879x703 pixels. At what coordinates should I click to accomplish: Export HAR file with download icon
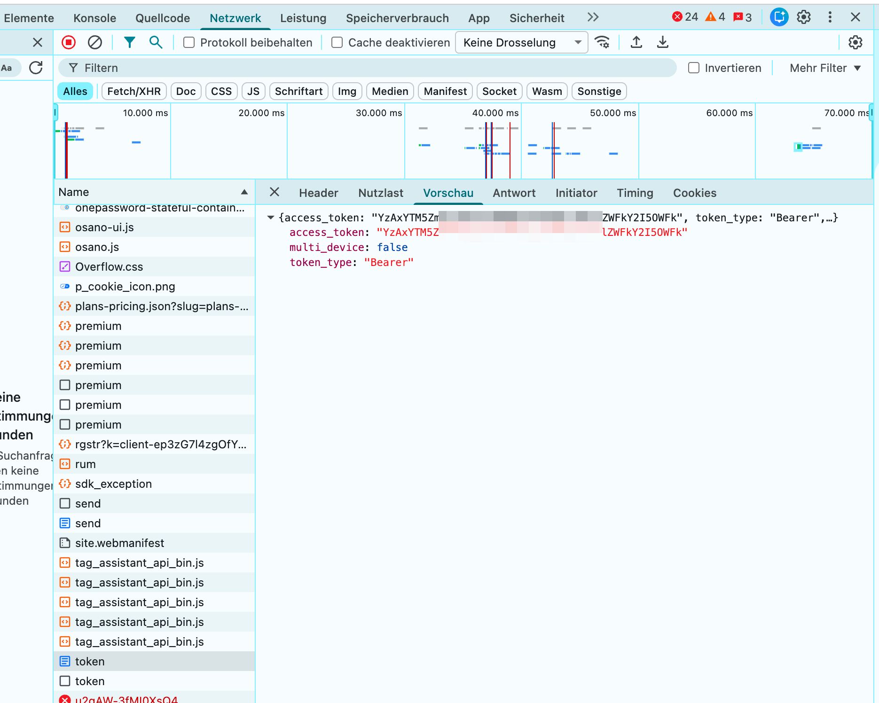[x=662, y=43]
